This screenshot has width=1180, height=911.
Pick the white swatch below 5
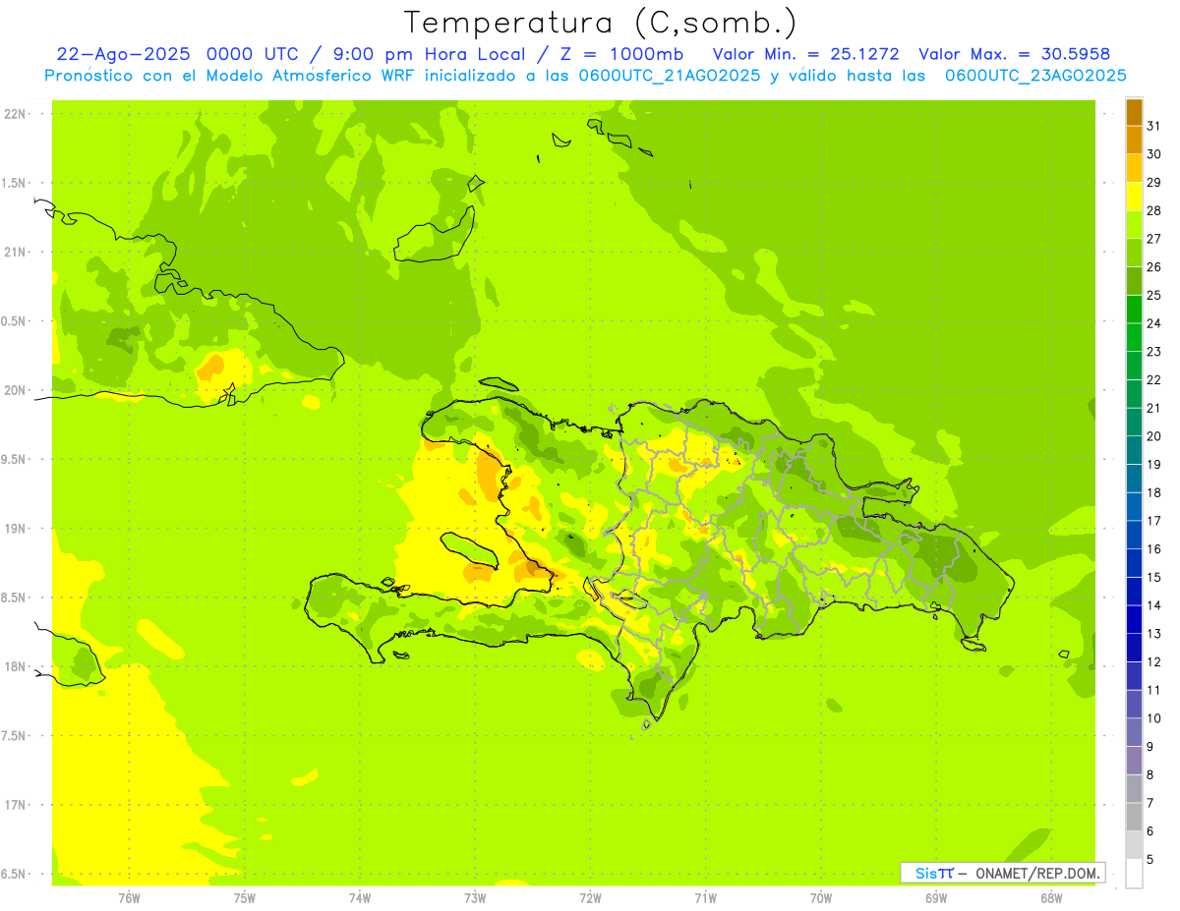coord(1134,873)
